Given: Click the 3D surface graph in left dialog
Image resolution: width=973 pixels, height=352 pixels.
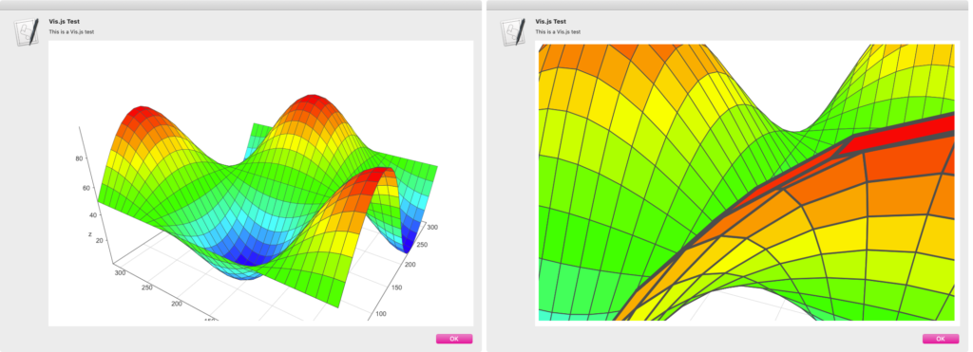Looking at the screenshot, I should click(x=261, y=183).
